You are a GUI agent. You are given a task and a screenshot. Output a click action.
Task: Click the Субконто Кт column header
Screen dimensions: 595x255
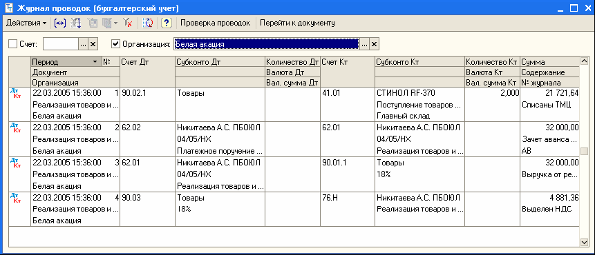point(419,61)
